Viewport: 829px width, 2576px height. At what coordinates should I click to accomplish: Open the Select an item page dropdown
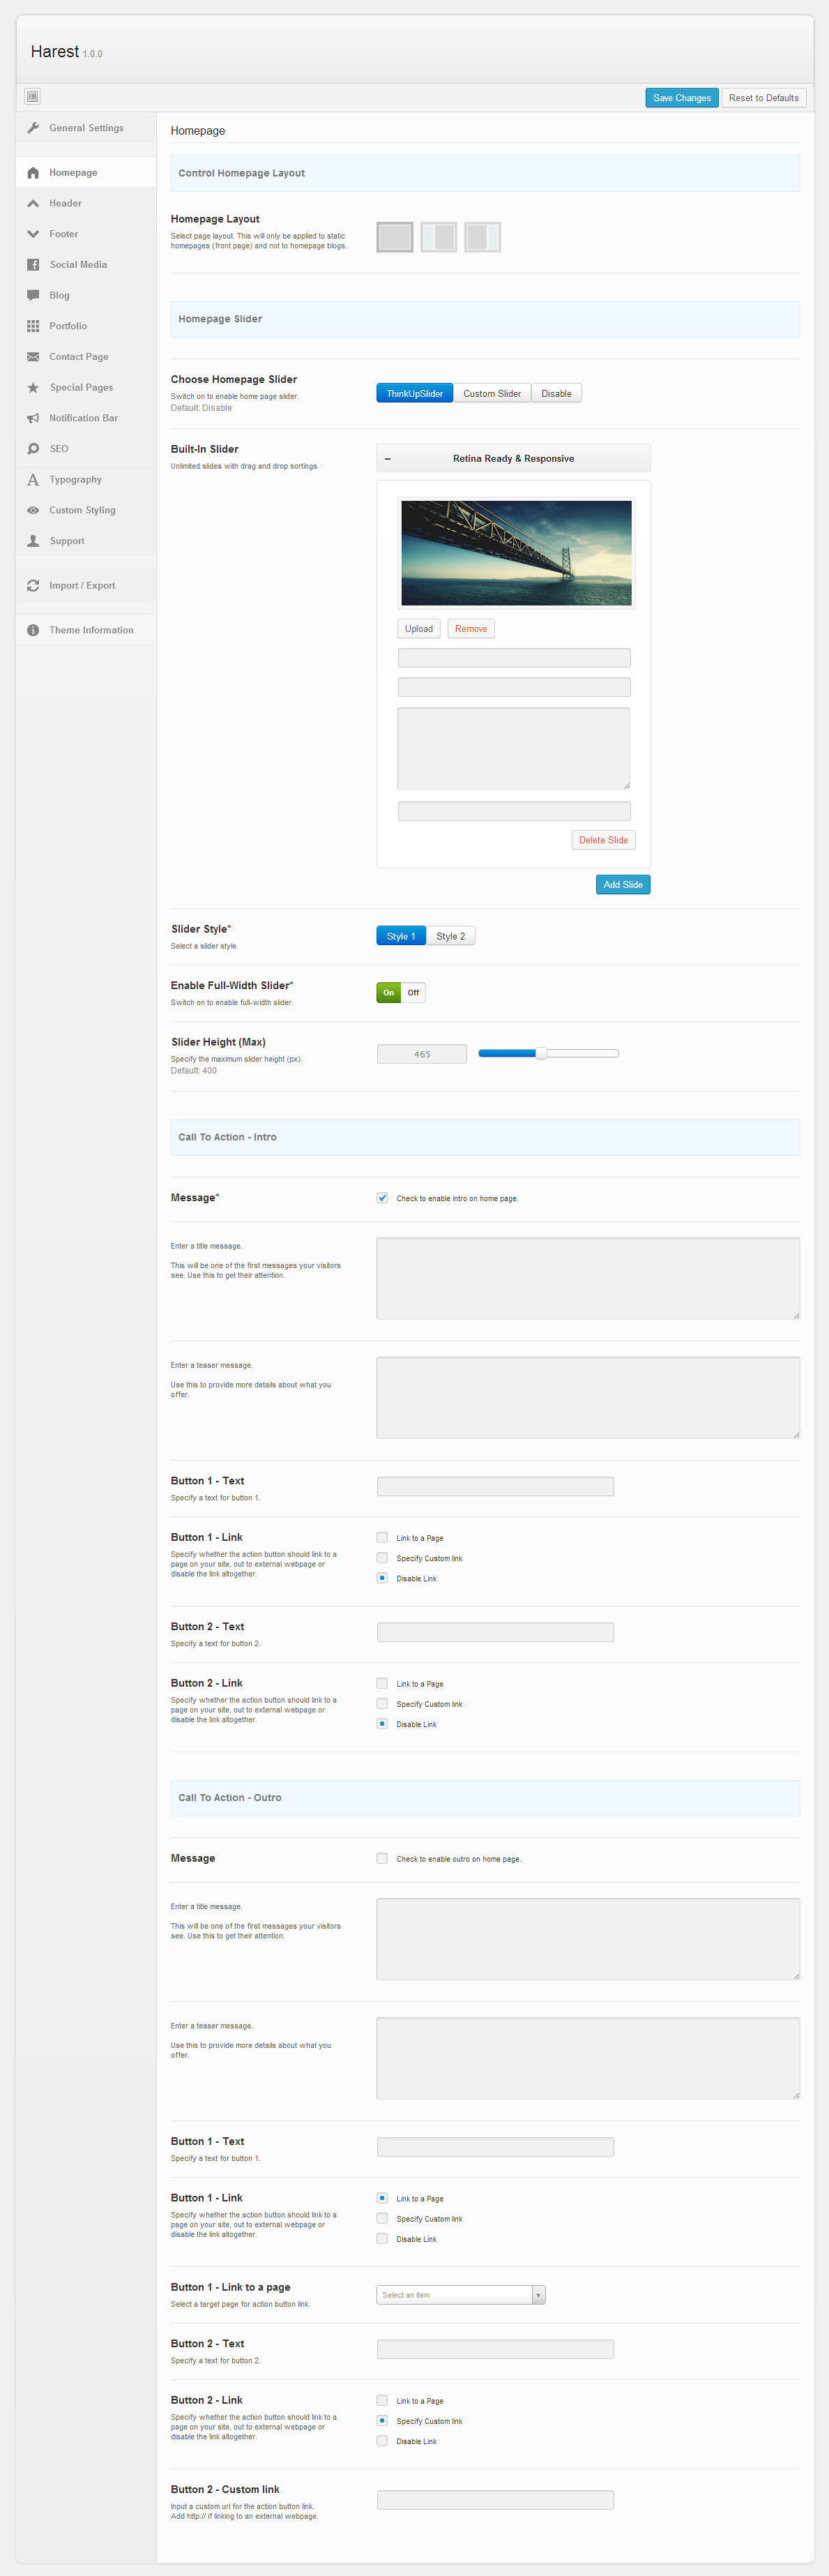[461, 2295]
